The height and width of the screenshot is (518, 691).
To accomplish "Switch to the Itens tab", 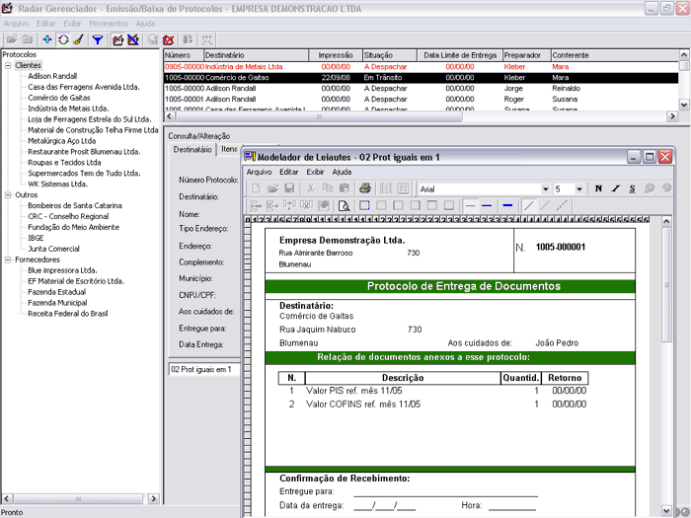I will coord(229,149).
